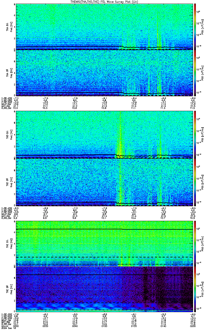Click the THE B-parallel PSD color bar
The image size is (206, 330).
pyautogui.click(x=195, y=290)
